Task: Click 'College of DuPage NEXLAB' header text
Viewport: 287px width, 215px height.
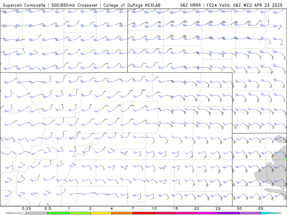Action: pos(132,5)
